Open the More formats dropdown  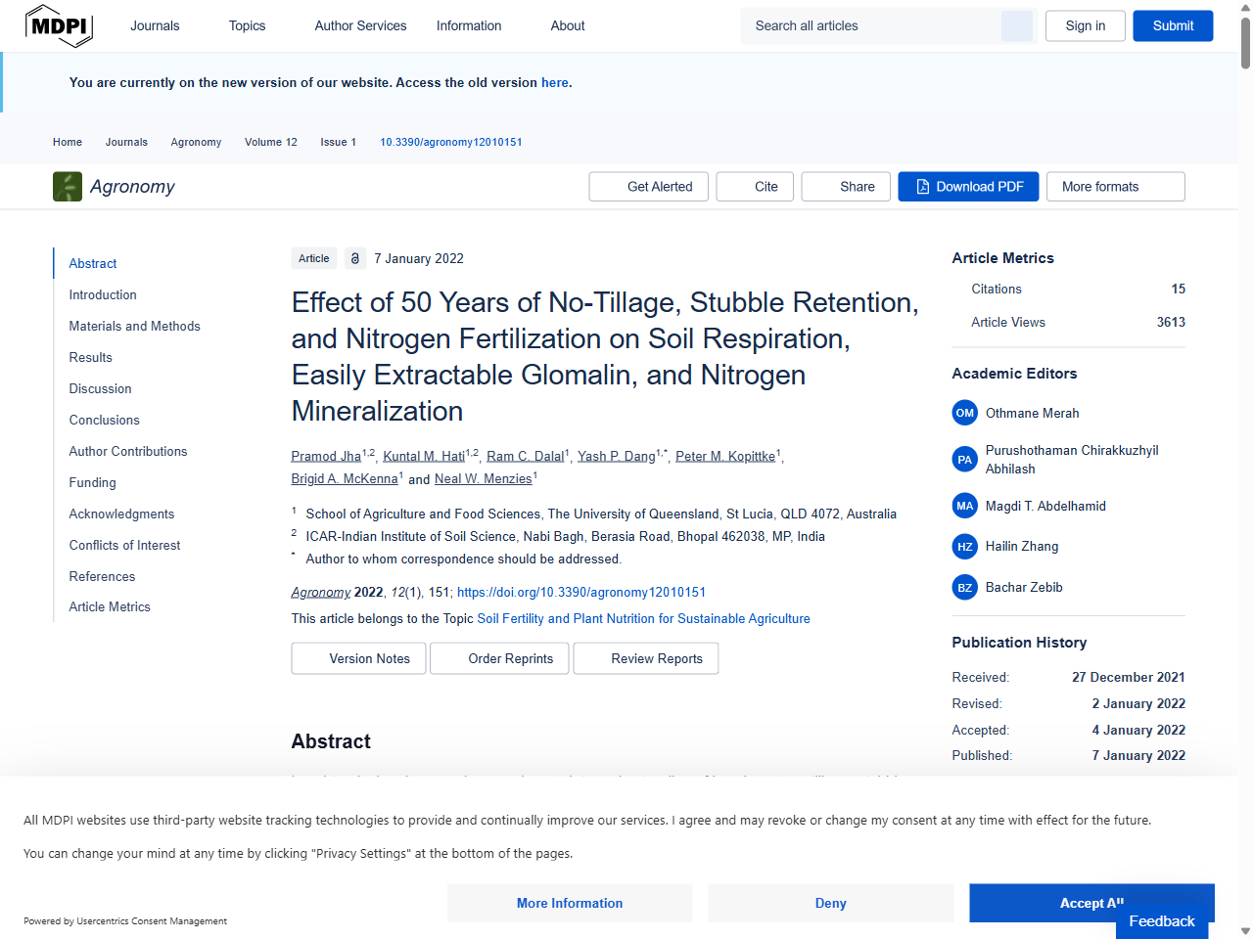click(x=1115, y=186)
